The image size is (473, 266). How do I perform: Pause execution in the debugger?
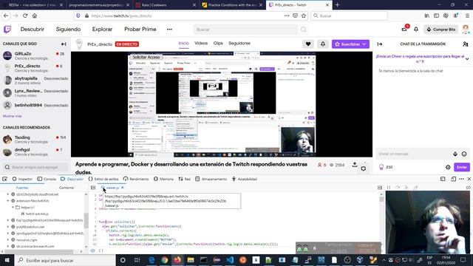389,188
